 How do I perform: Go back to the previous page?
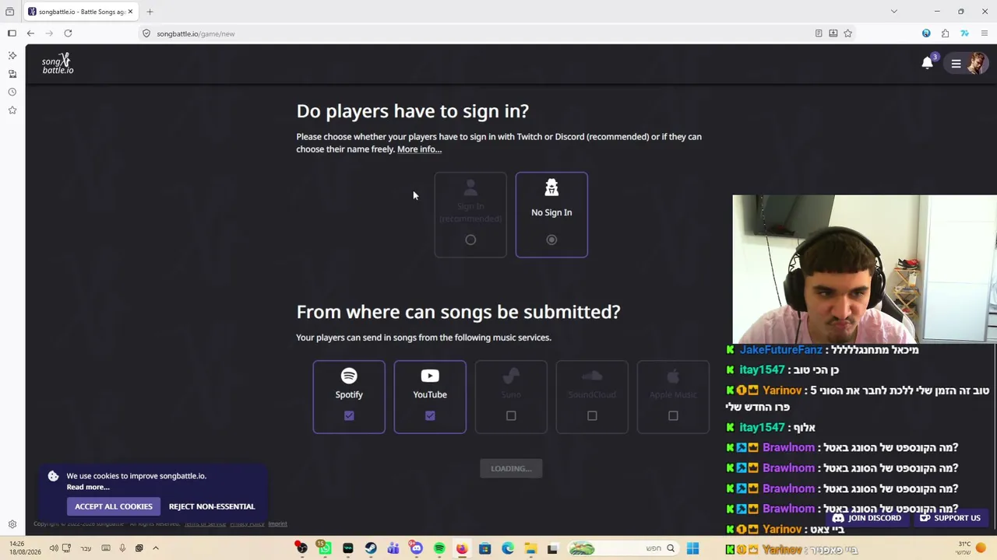click(30, 33)
